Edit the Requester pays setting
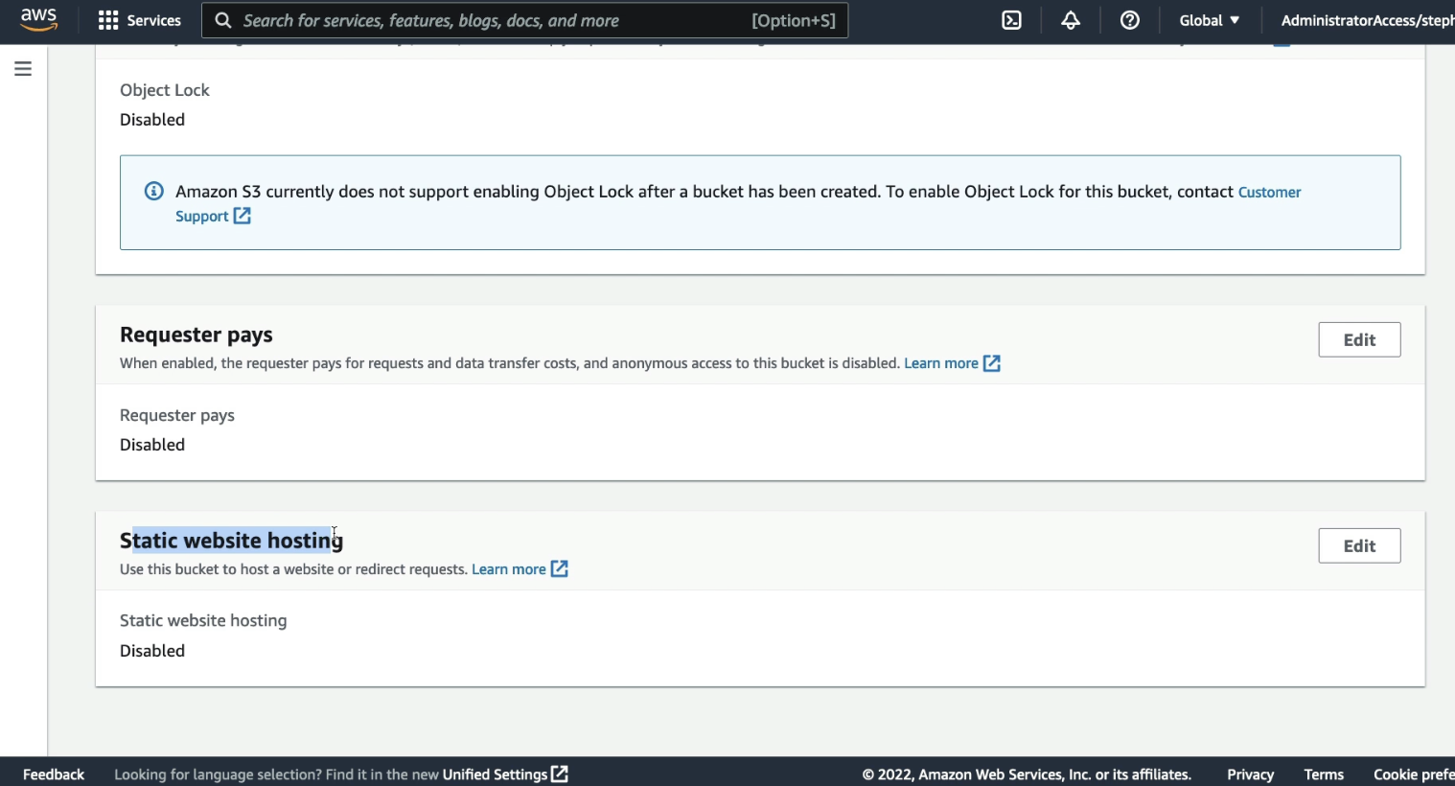Viewport: 1455px width, 786px height. (x=1359, y=339)
